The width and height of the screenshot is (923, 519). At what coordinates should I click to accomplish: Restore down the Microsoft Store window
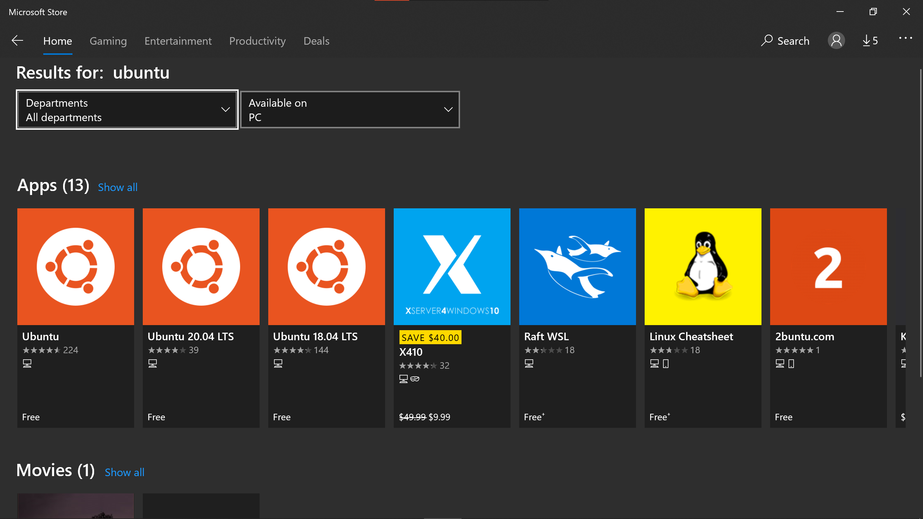coord(873,12)
